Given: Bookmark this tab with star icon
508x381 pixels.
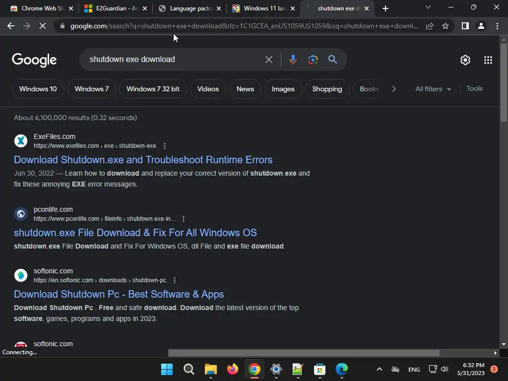Looking at the screenshot, I should [x=445, y=26].
